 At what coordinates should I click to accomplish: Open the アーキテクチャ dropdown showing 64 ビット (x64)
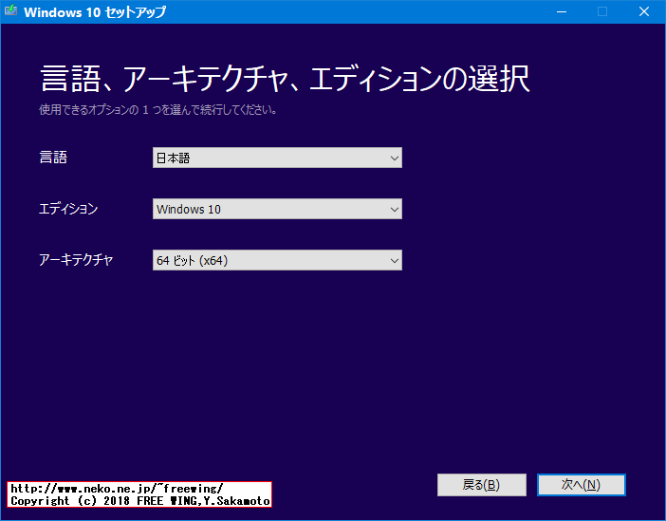pos(277,260)
